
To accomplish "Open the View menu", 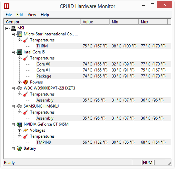I will click(32, 15).
